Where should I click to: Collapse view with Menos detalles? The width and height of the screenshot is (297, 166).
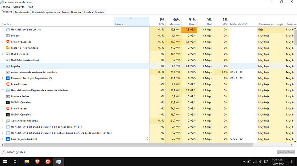[x=13, y=152]
